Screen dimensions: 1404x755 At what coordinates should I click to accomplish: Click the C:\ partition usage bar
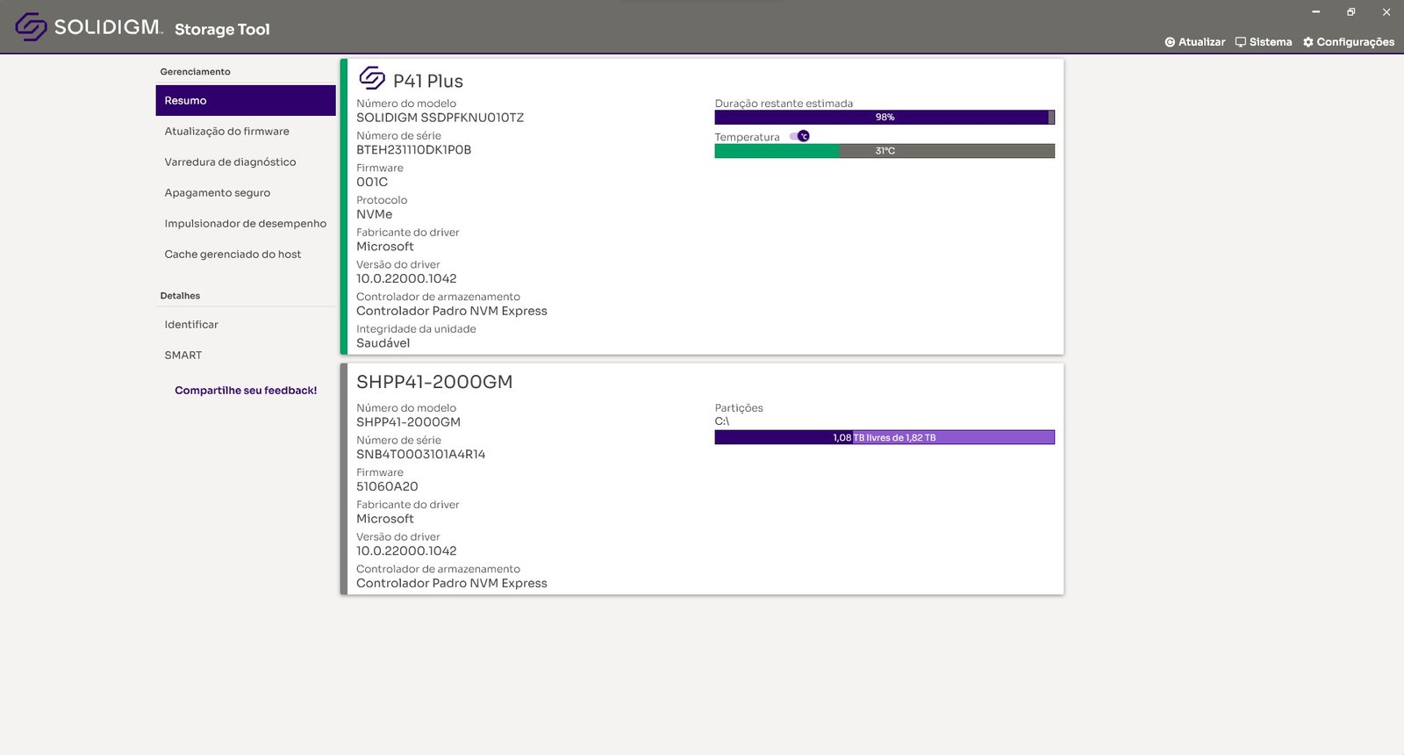point(884,437)
